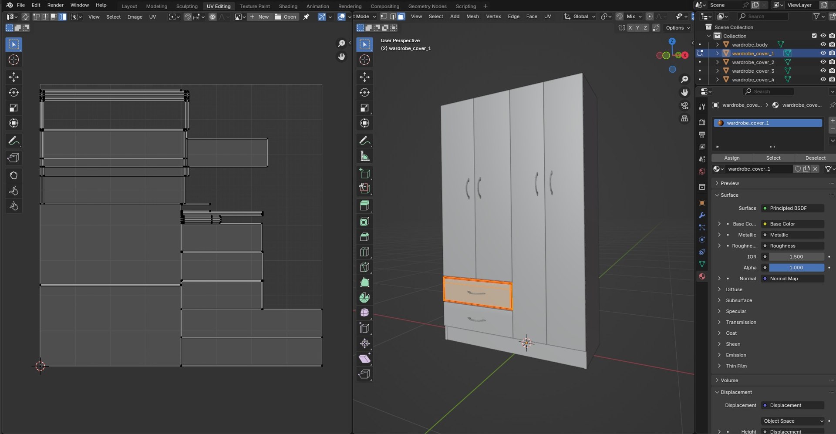This screenshot has height=434, width=836.
Task: Hide wardrobe_body in viewport
Action: (823, 44)
